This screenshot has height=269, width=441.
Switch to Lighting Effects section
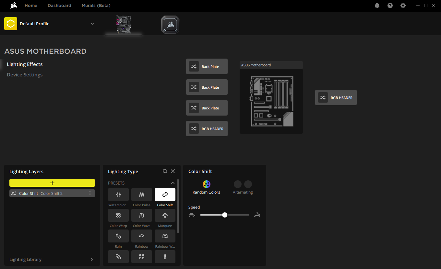pos(25,64)
